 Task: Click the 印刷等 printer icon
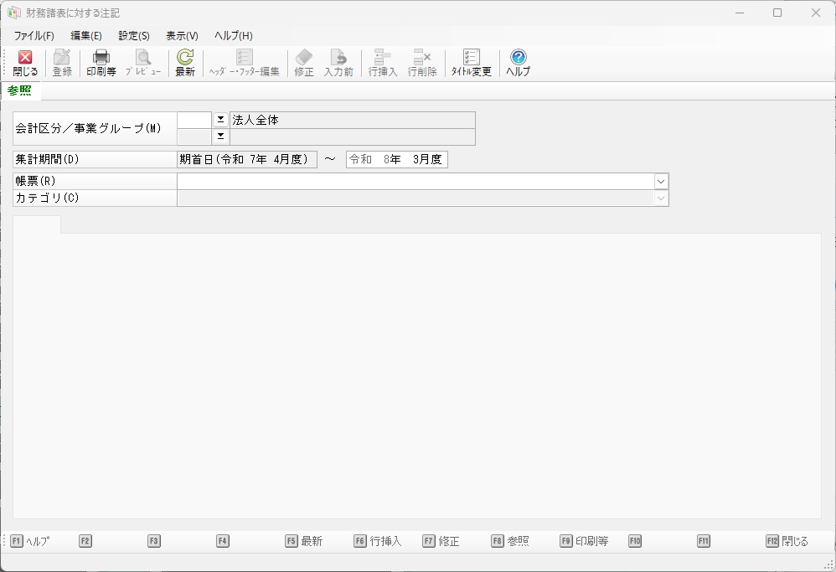101,58
